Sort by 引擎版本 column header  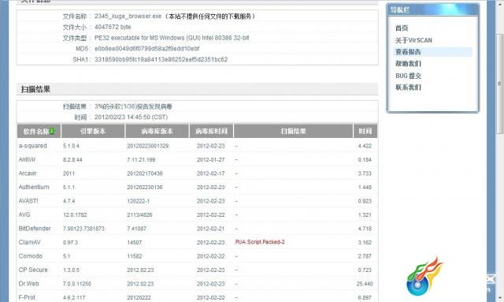(x=93, y=131)
